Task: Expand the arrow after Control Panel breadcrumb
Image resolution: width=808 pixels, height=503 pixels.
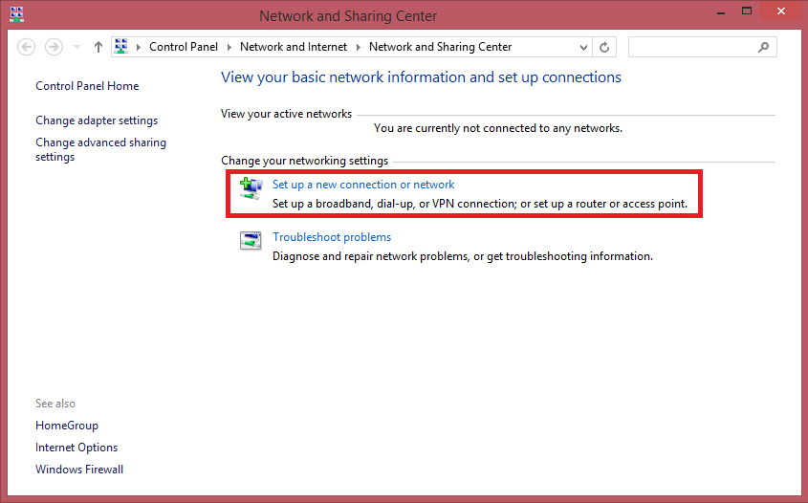Action: pyautogui.click(x=229, y=47)
